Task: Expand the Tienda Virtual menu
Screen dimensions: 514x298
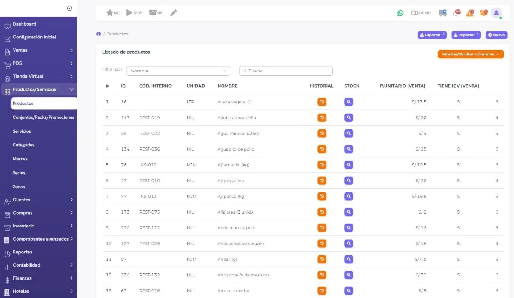Action: [x=38, y=76]
